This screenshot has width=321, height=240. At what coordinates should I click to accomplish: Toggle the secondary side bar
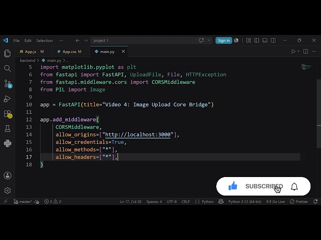(273, 40)
